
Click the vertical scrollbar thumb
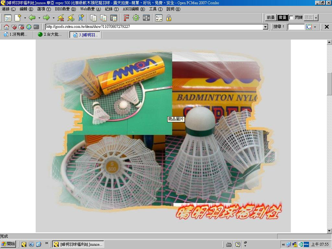click(329, 84)
